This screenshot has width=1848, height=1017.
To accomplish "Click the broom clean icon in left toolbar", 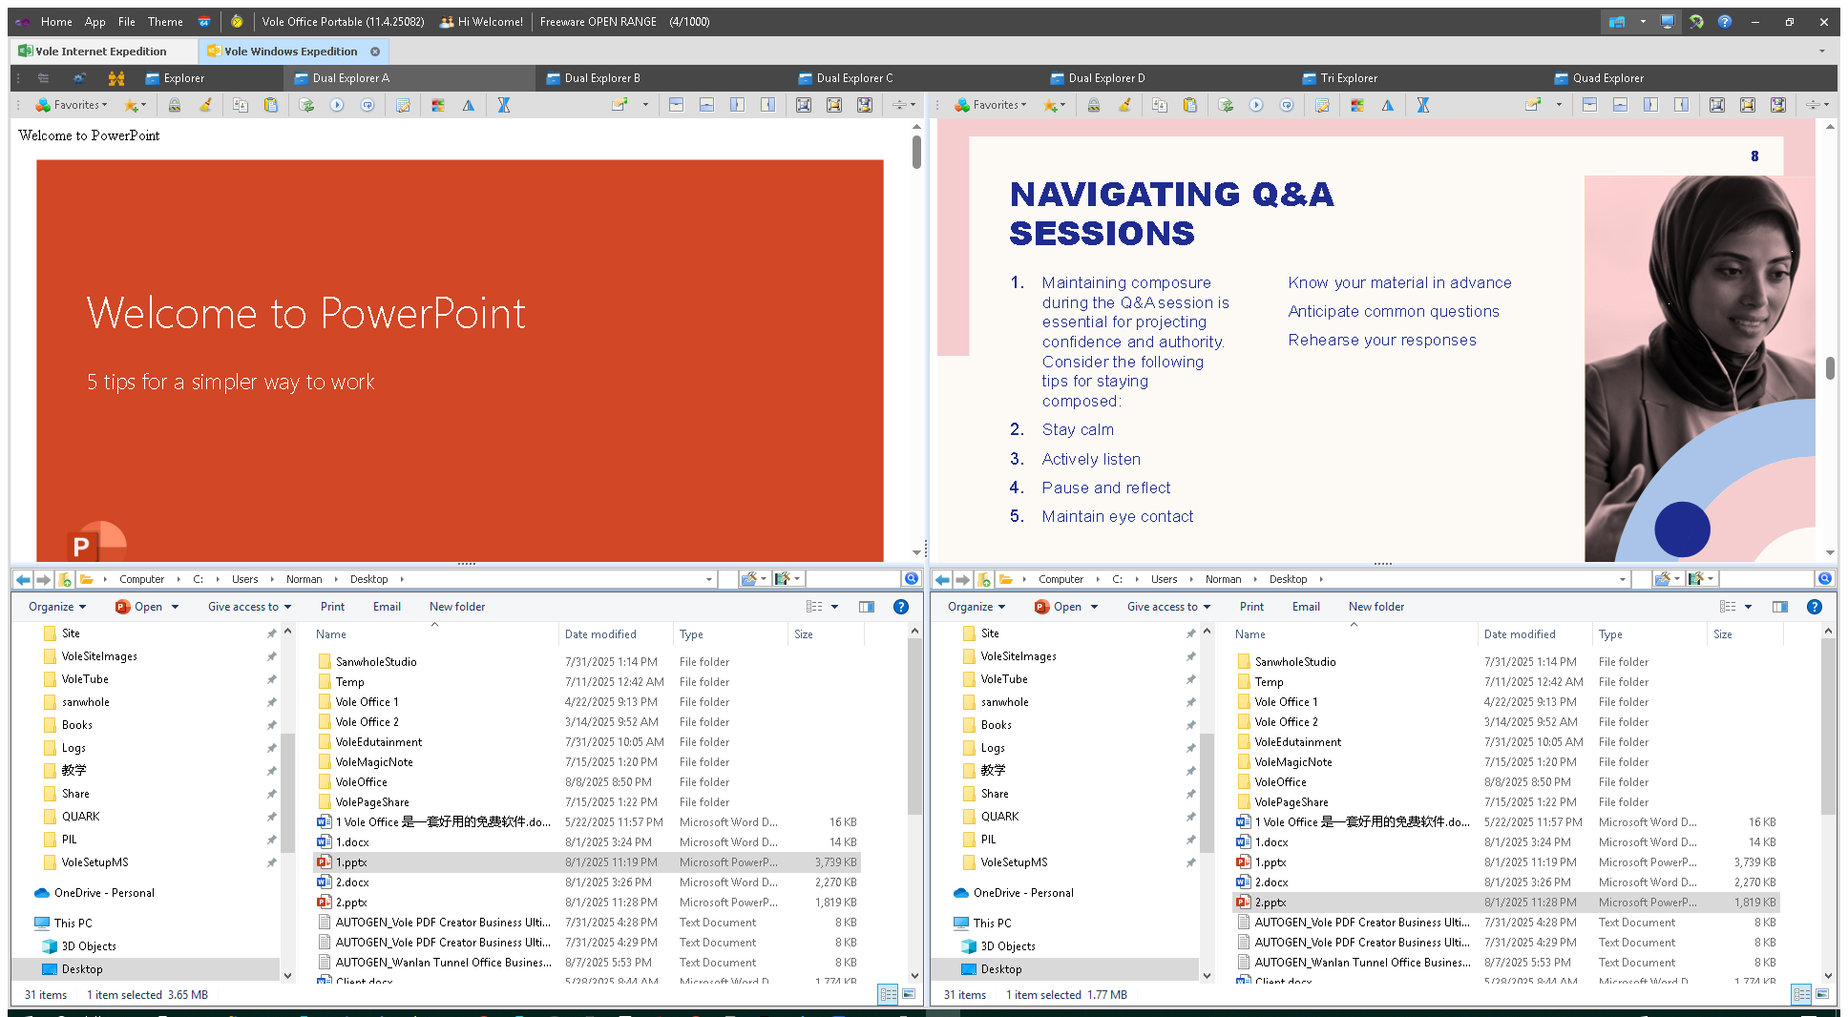I will tap(205, 105).
